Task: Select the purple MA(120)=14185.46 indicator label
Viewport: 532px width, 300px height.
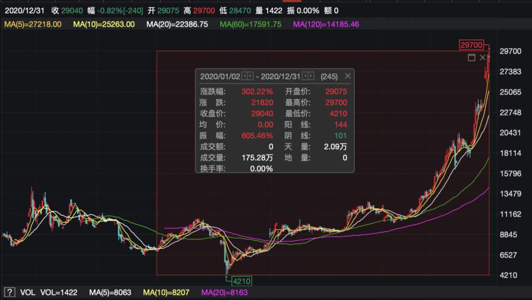Action: click(326, 24)
